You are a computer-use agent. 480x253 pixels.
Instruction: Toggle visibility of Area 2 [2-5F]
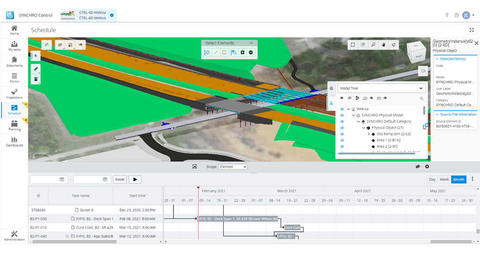point(342,146)
